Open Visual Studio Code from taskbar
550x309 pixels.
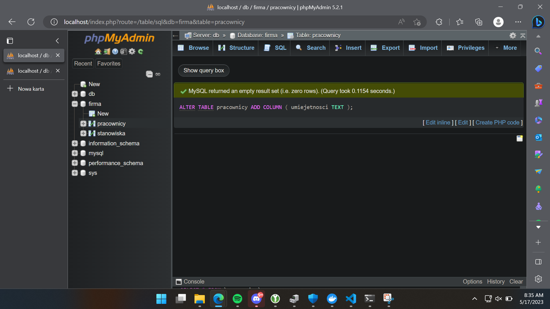351,299
